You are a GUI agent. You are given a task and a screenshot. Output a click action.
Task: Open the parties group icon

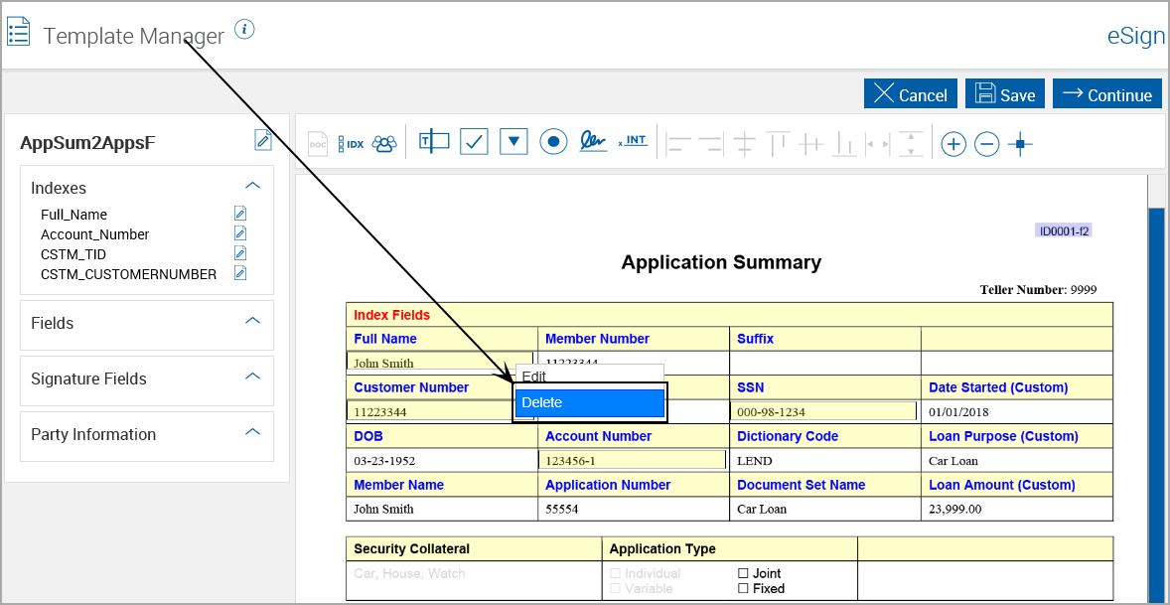[384, 143]
